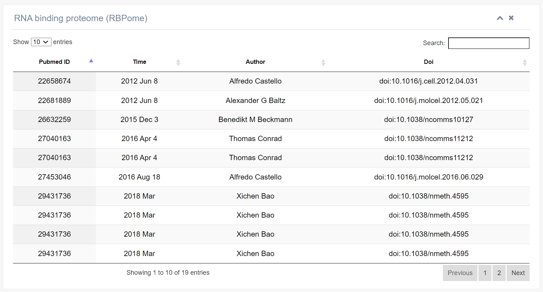Go to page 1 of results

pos(485,273)
